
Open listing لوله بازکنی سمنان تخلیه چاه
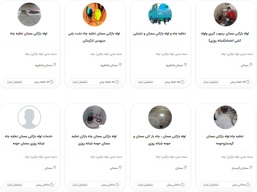(29, 33)
